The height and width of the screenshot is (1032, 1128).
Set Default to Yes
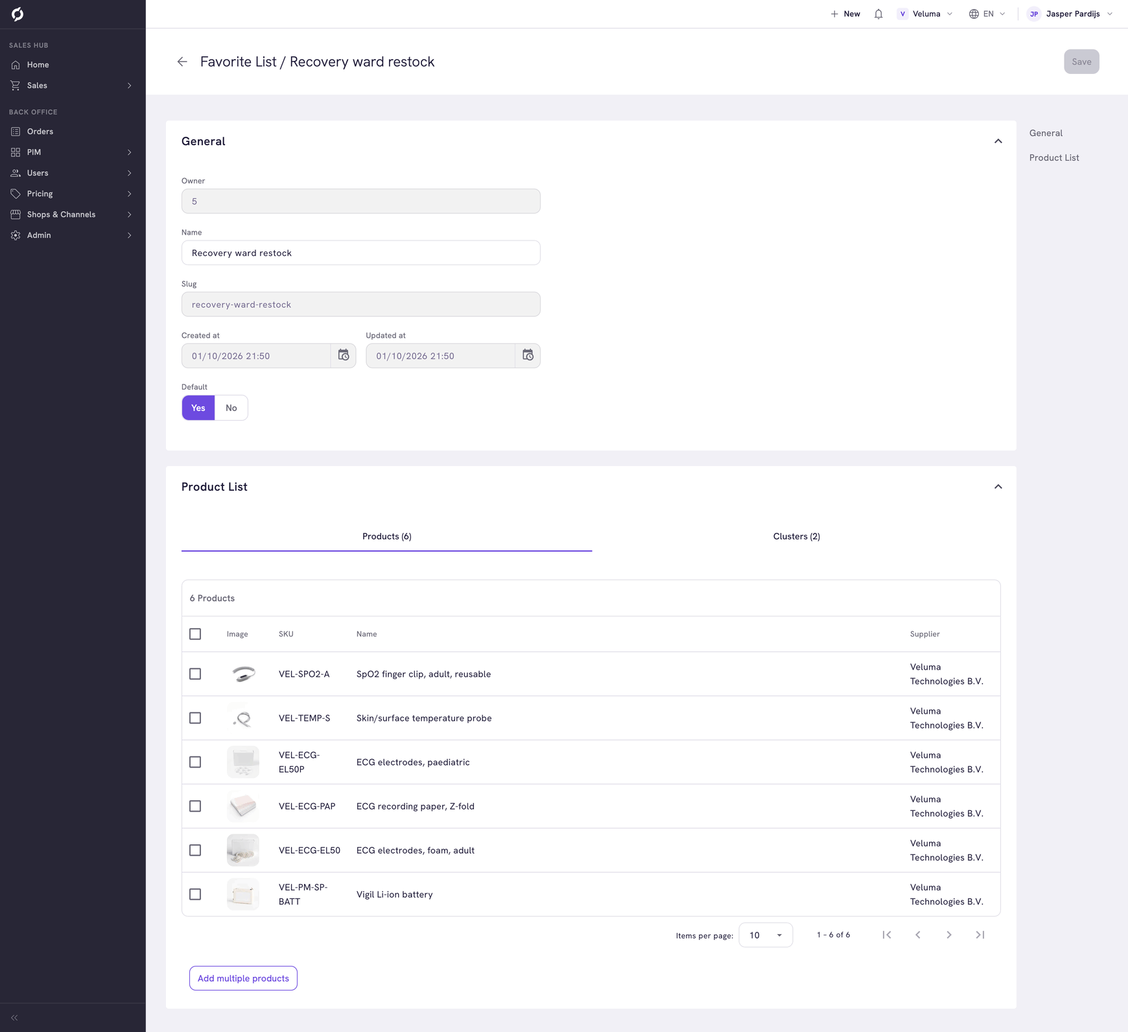pyautogui.click(x=198, y=408)
